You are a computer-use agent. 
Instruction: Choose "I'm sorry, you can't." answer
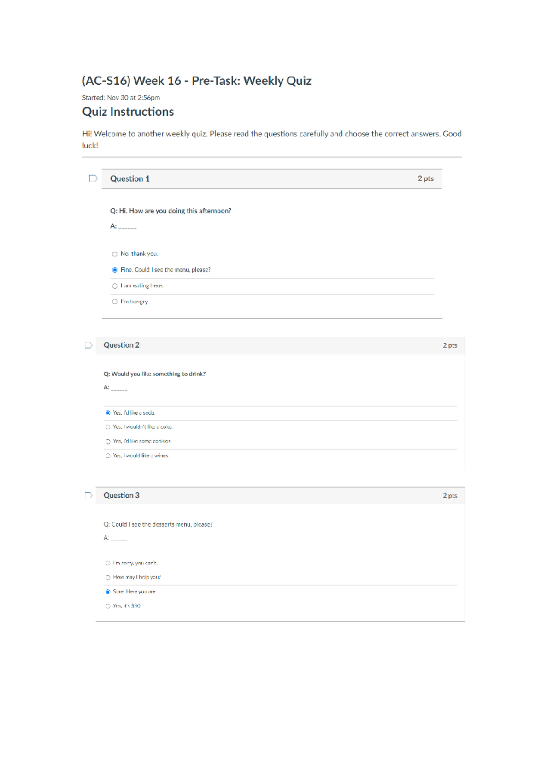point(108,563)
